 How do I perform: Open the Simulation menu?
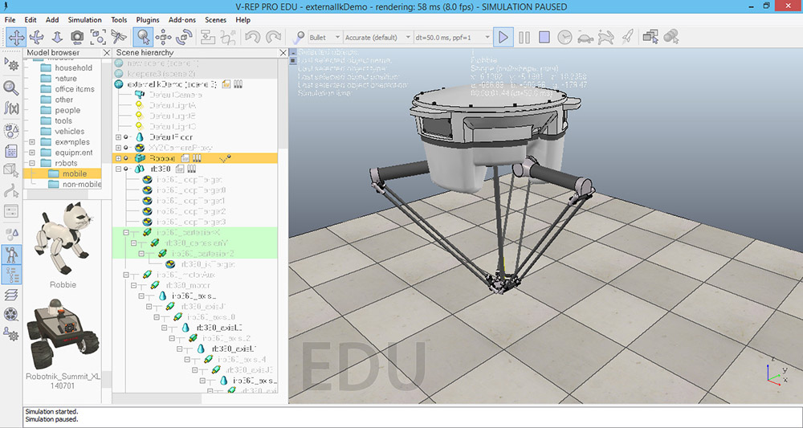click(x=84, y=19)
